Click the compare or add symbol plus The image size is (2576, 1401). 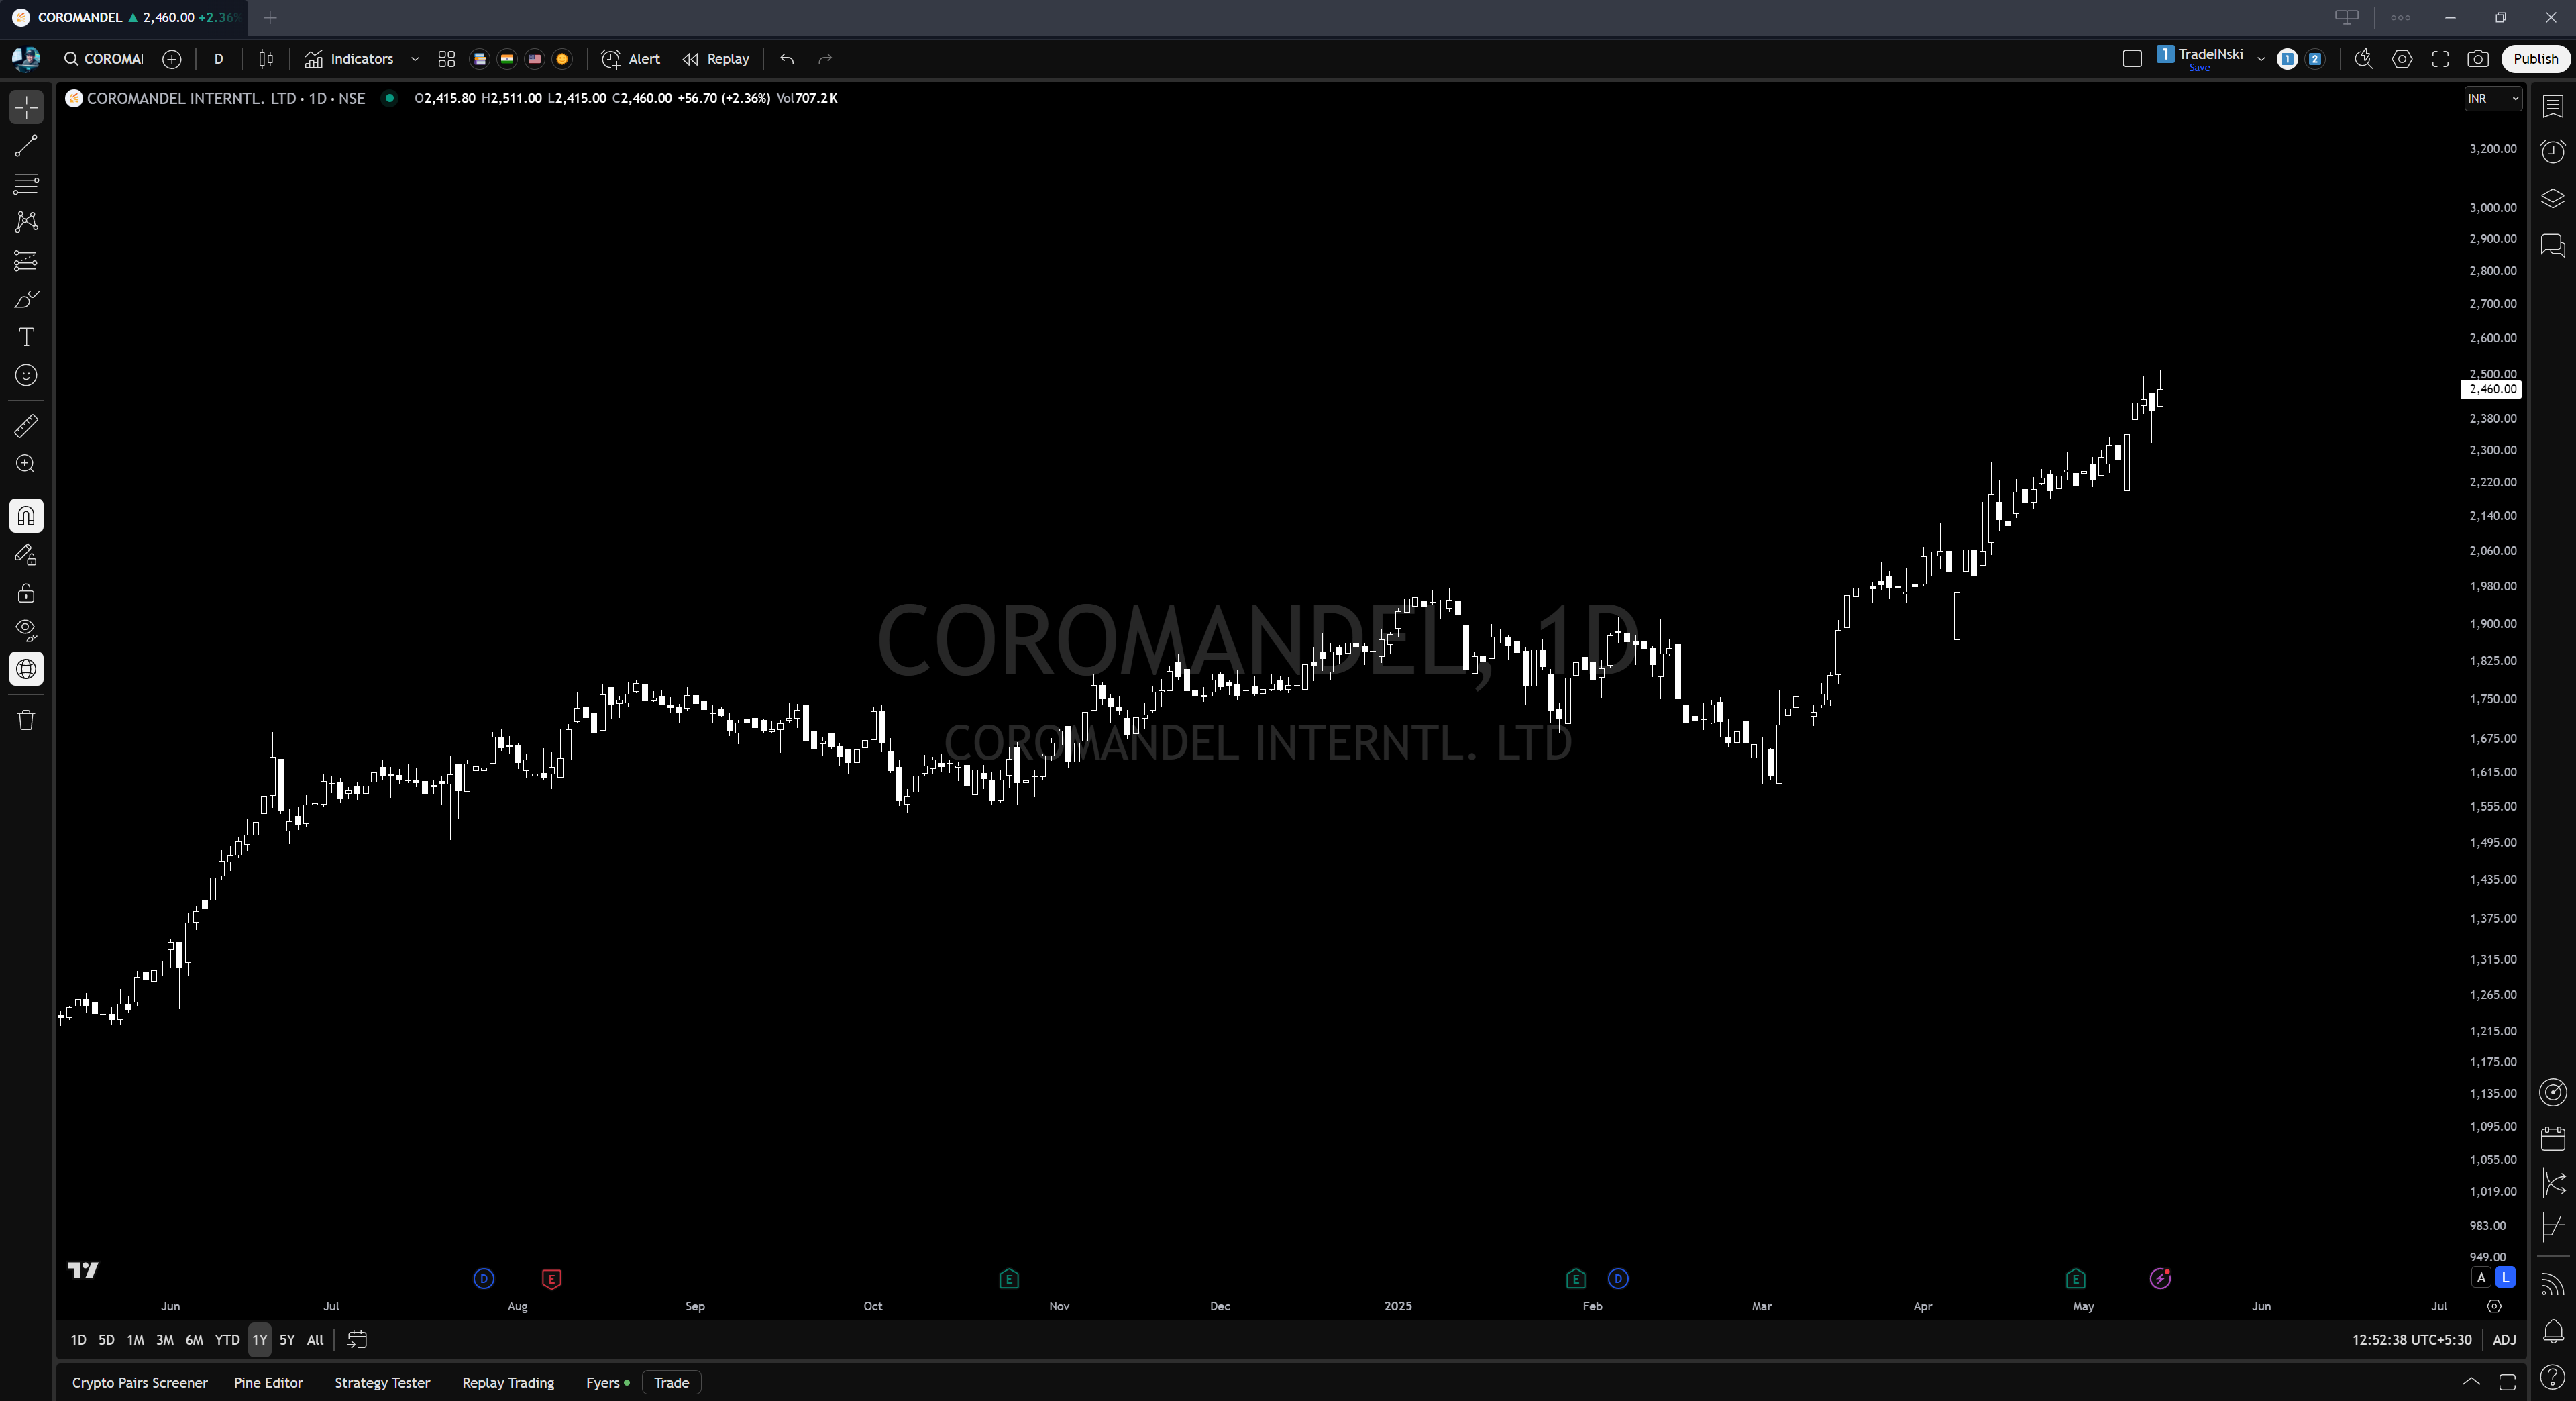point(172,59)
